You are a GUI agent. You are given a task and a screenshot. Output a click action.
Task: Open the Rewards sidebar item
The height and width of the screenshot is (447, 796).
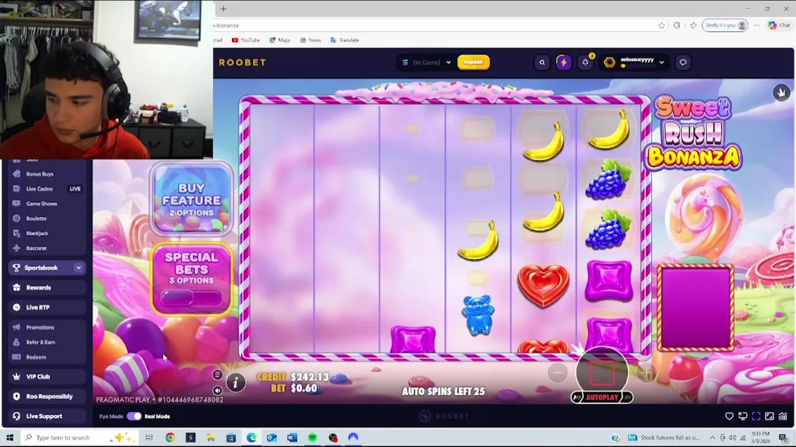[x=47, y=287]
